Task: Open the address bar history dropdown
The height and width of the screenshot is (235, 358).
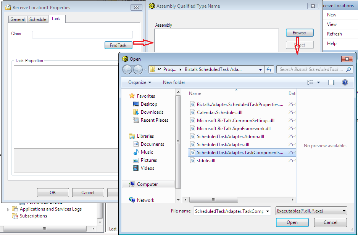Action: [x=260, y=69]
